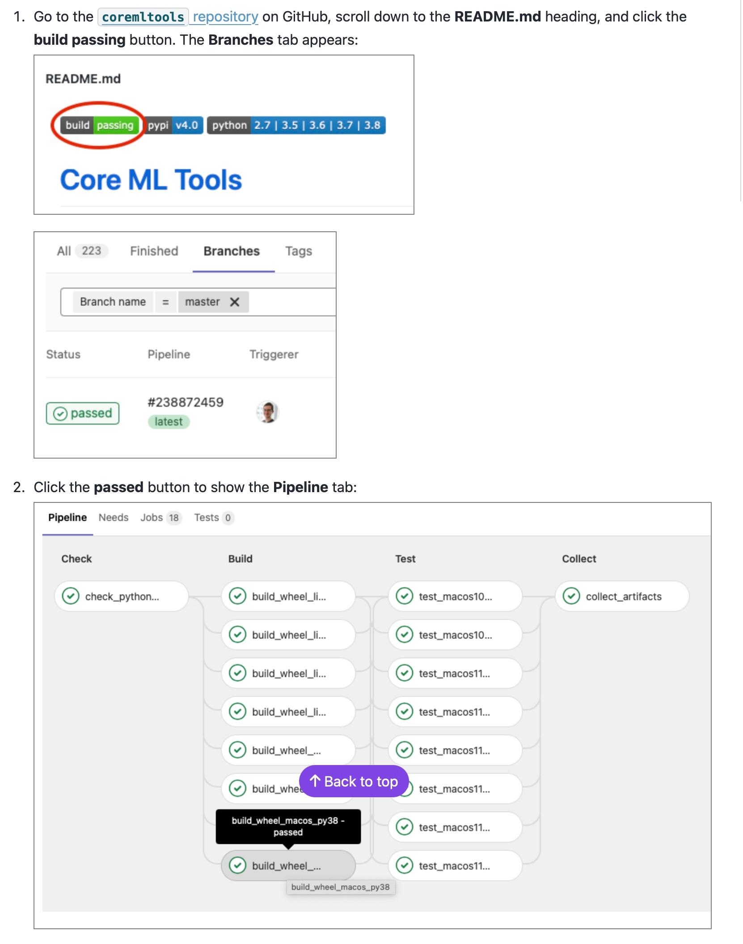The width and height of the screenshot is (743, 944).
Task: Click the build passing badge
Action: point(99,126)
